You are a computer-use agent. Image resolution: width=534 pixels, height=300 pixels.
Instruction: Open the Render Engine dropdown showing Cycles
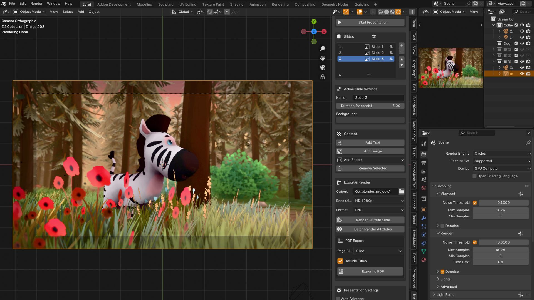502,154
